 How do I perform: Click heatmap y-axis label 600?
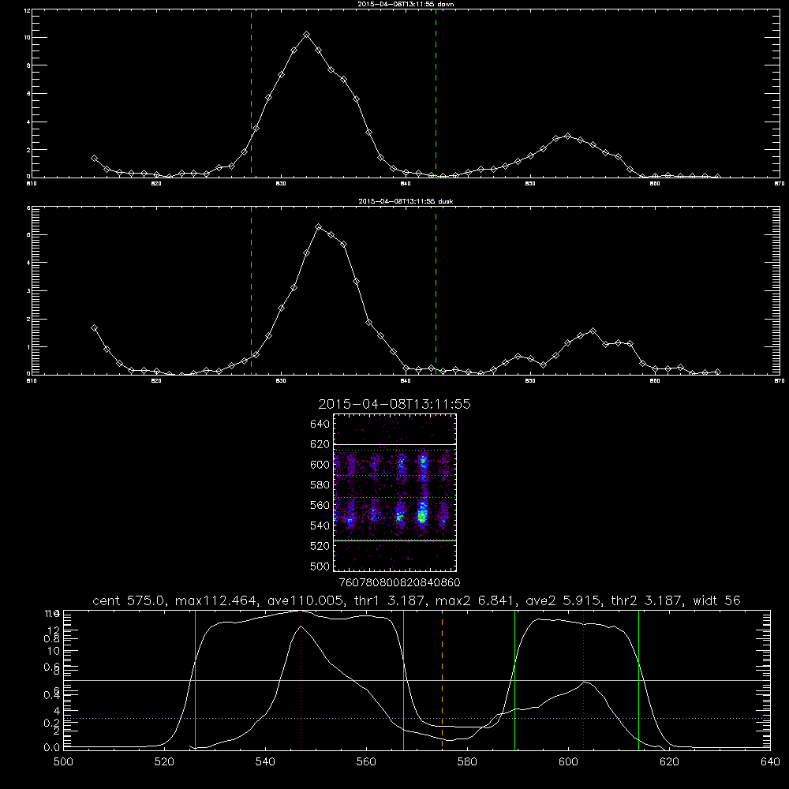coord(320,465)
